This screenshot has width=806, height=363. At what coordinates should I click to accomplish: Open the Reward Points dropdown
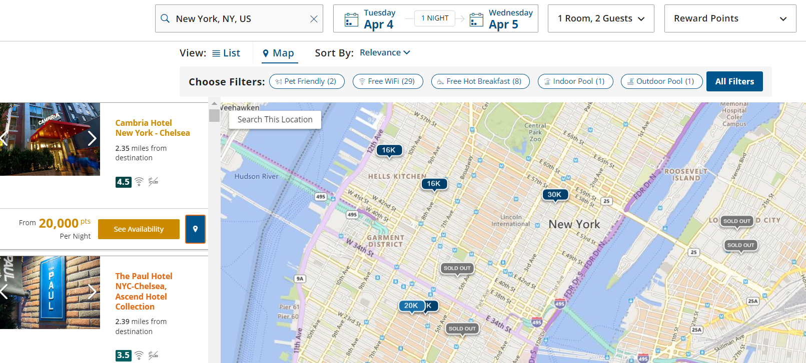point(729,18)
